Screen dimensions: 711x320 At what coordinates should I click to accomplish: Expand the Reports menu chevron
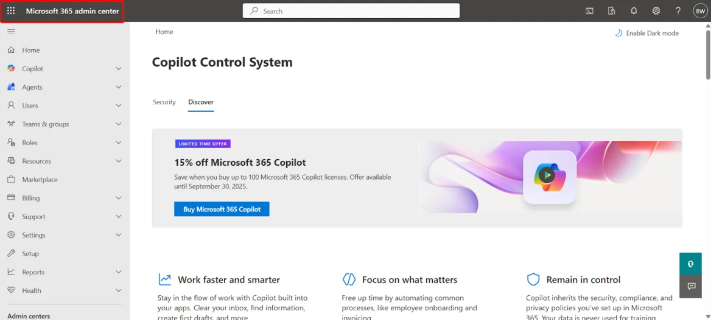coord(119,272)
